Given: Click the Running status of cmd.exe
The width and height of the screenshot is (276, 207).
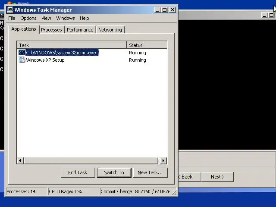Looking at the screenshot, I should tap(138, 53).
